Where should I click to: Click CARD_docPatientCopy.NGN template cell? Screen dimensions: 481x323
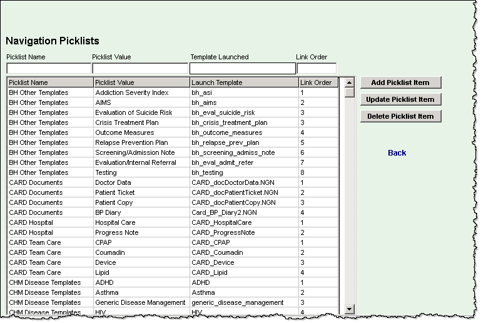244,202
